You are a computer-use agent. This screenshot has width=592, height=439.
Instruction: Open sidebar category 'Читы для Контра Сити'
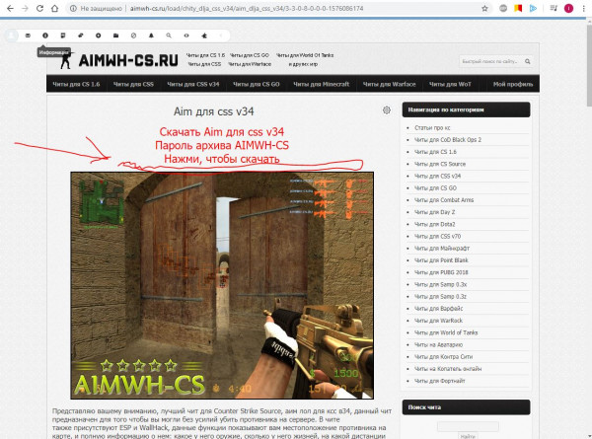click(x=444, y=357)
